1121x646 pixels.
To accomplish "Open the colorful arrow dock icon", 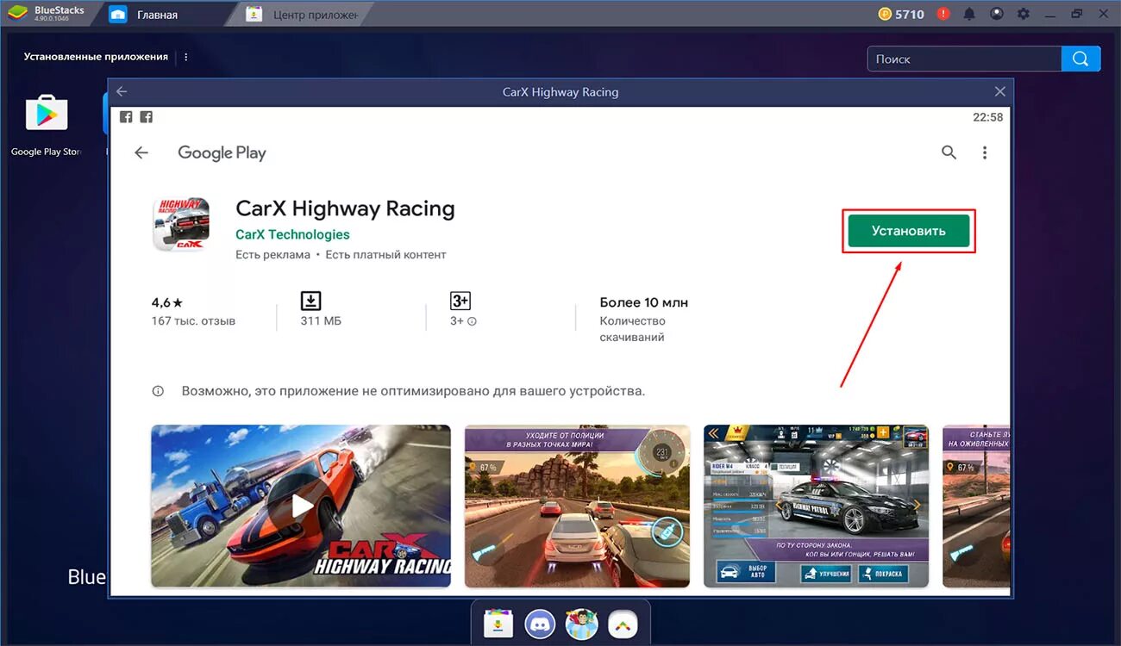I will pyautogui.click(x=623, y=623).
